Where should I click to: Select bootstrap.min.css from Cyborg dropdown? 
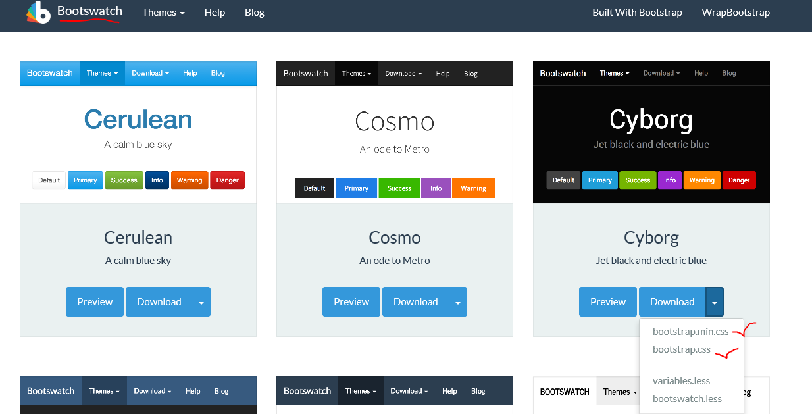(x=691, y=332)
